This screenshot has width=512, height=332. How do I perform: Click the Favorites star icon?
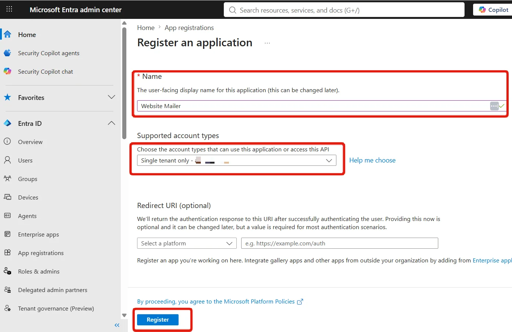point(7,97)
